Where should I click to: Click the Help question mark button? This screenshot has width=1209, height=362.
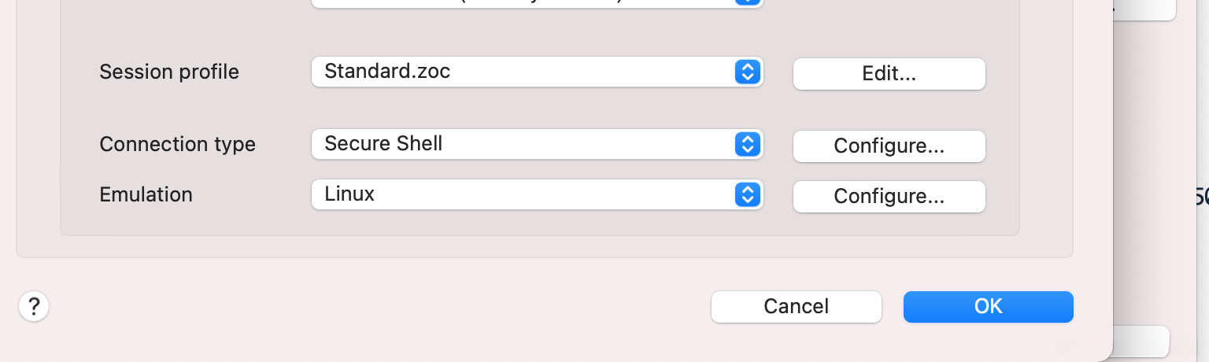click(x=34, y=306)
